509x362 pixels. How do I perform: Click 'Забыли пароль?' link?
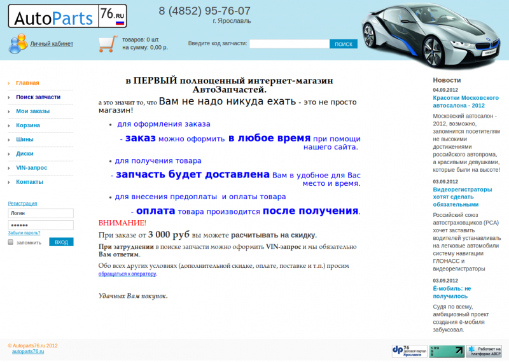24,233
